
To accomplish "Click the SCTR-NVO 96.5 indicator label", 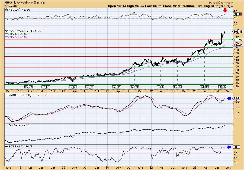I will point(18,146).
